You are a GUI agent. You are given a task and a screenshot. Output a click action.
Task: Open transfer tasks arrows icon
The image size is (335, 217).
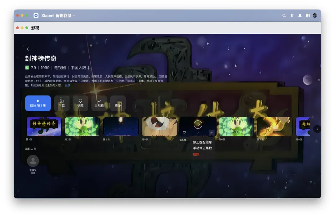[x=292, y=15]
